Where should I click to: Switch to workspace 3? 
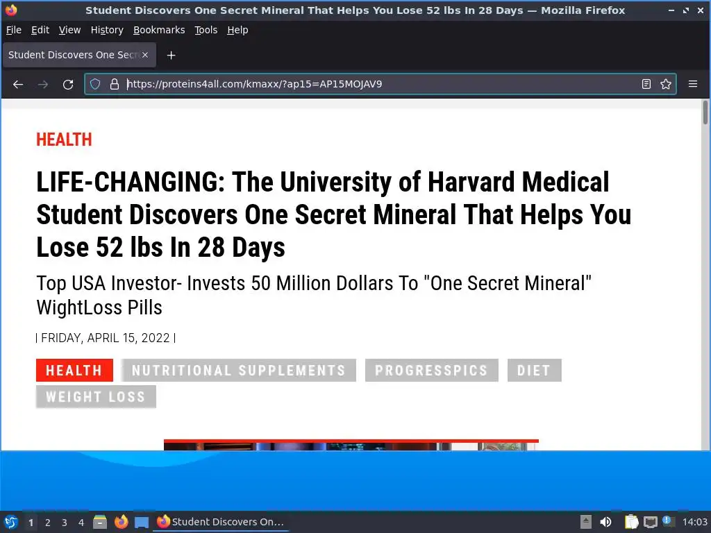[65, 523]
